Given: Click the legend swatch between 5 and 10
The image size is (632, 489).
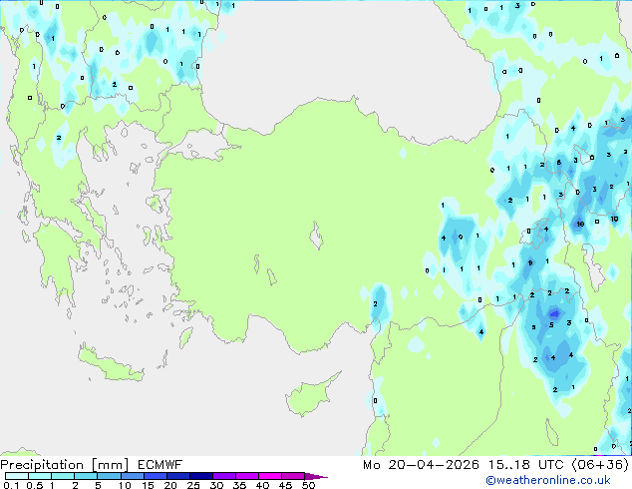Looking at the screenshot, I should point(109,476).
